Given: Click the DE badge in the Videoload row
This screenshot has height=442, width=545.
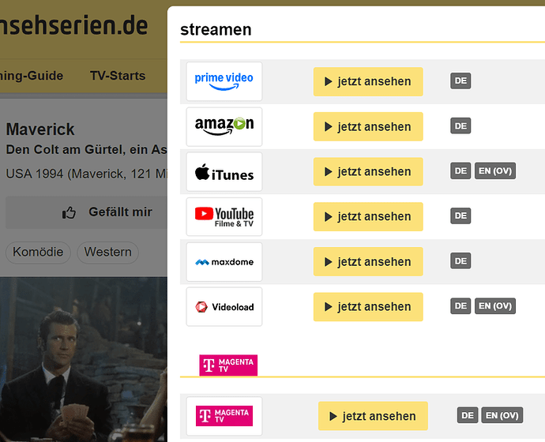Looking at the screenshot, I should [x=460, y=306].
